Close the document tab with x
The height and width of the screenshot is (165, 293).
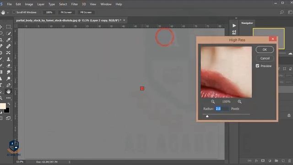click(124, 20)
